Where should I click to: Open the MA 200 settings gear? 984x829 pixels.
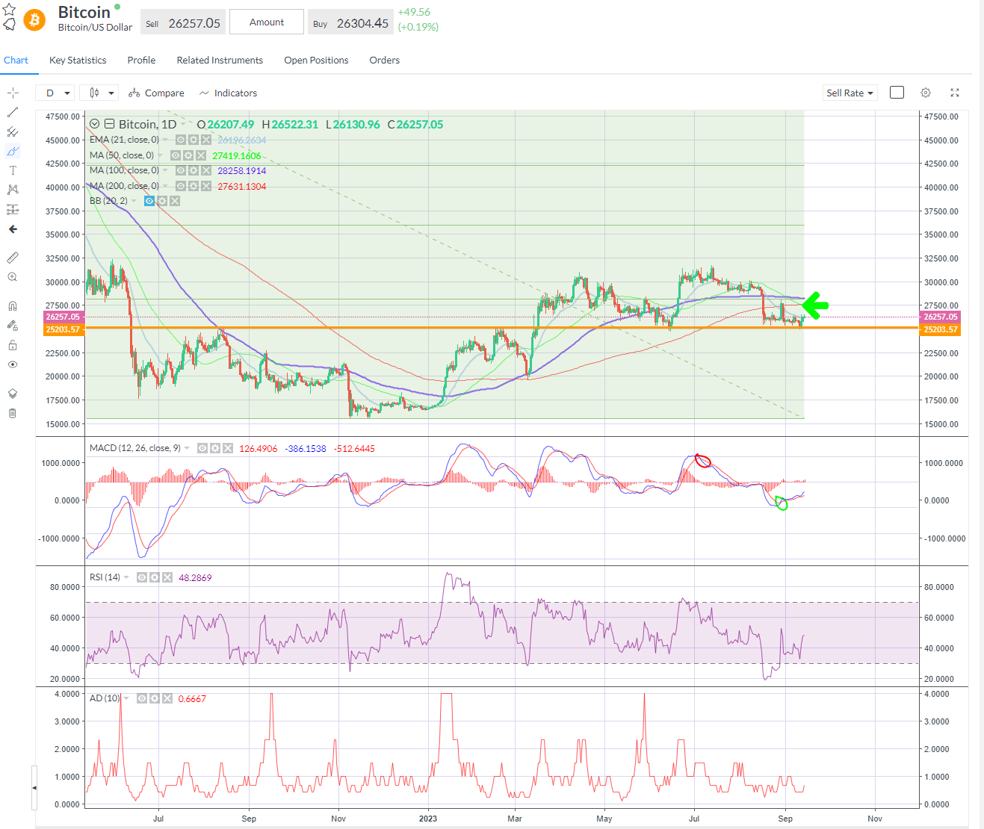pyautogui.click(x=194, y=186)
